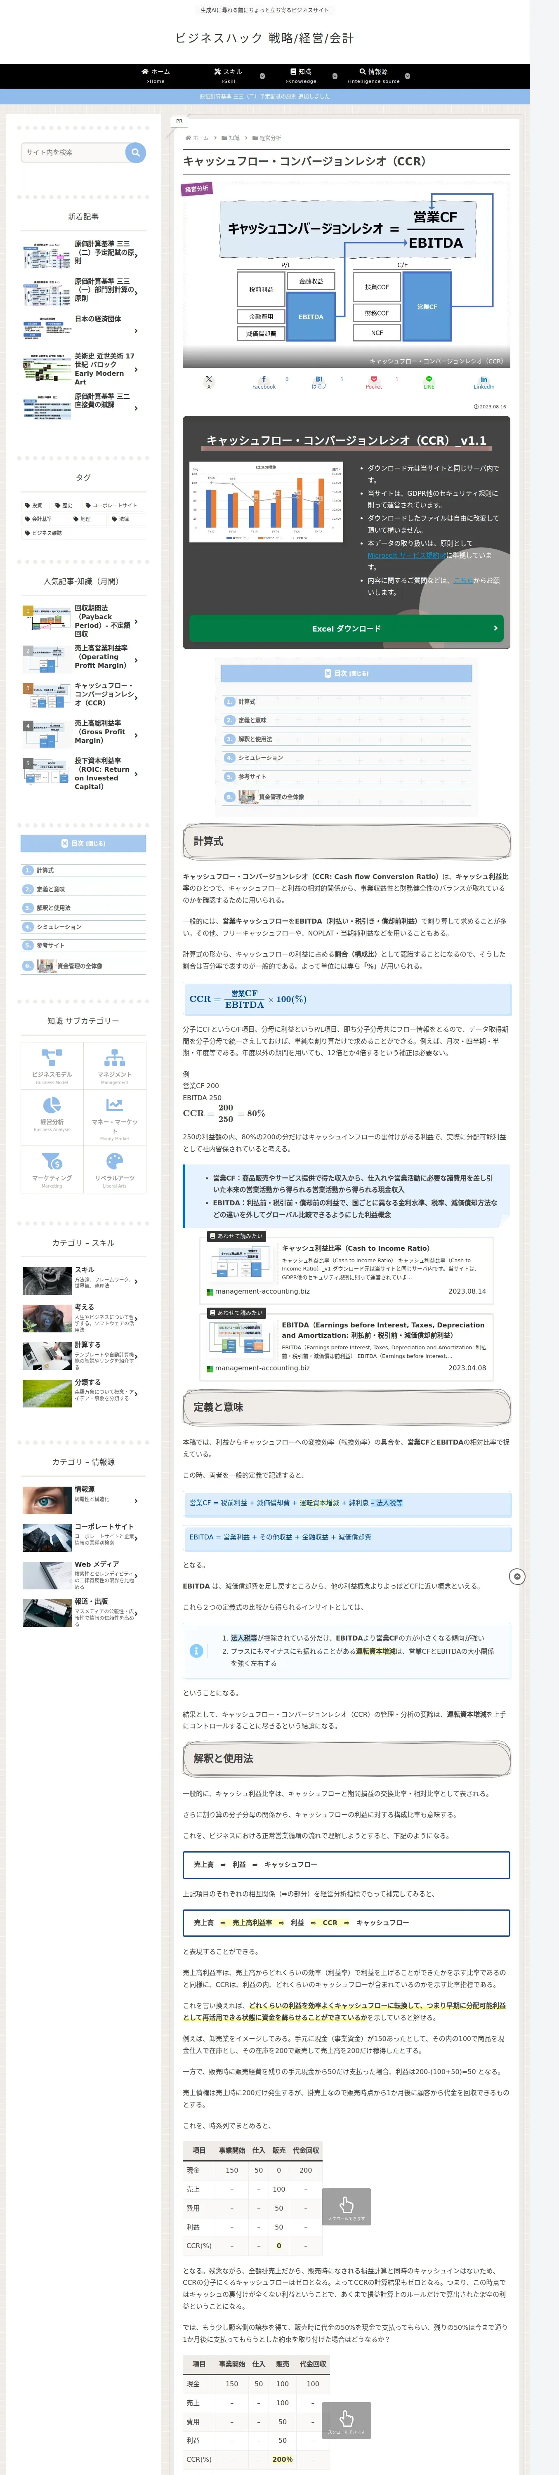
Task: Jump to 解釈と使用法 in sidebar contents
Action: coord(54,908)
